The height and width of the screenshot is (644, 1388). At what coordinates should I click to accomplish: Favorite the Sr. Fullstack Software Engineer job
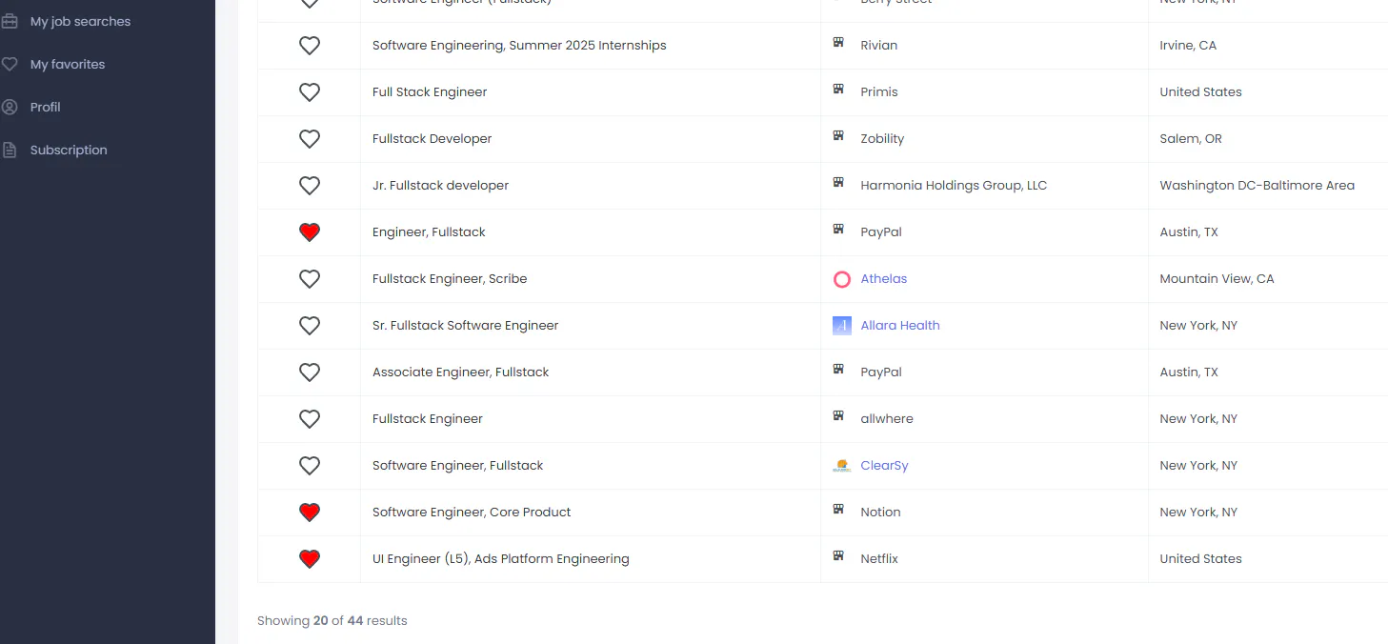(x=310, y=325)
